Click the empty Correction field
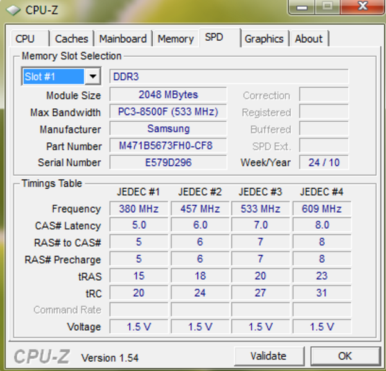 (324, 94)
